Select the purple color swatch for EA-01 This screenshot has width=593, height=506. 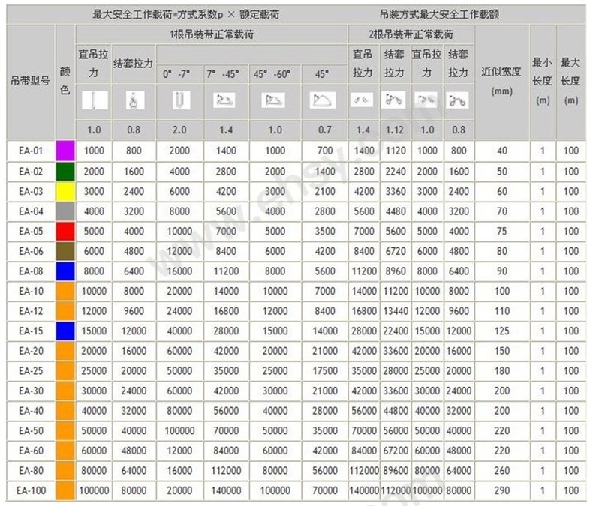[65, 151]
